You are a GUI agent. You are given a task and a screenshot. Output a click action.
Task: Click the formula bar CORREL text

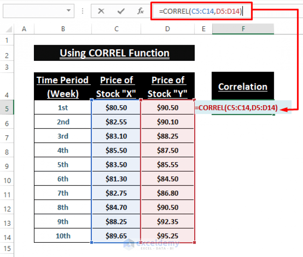200,11
